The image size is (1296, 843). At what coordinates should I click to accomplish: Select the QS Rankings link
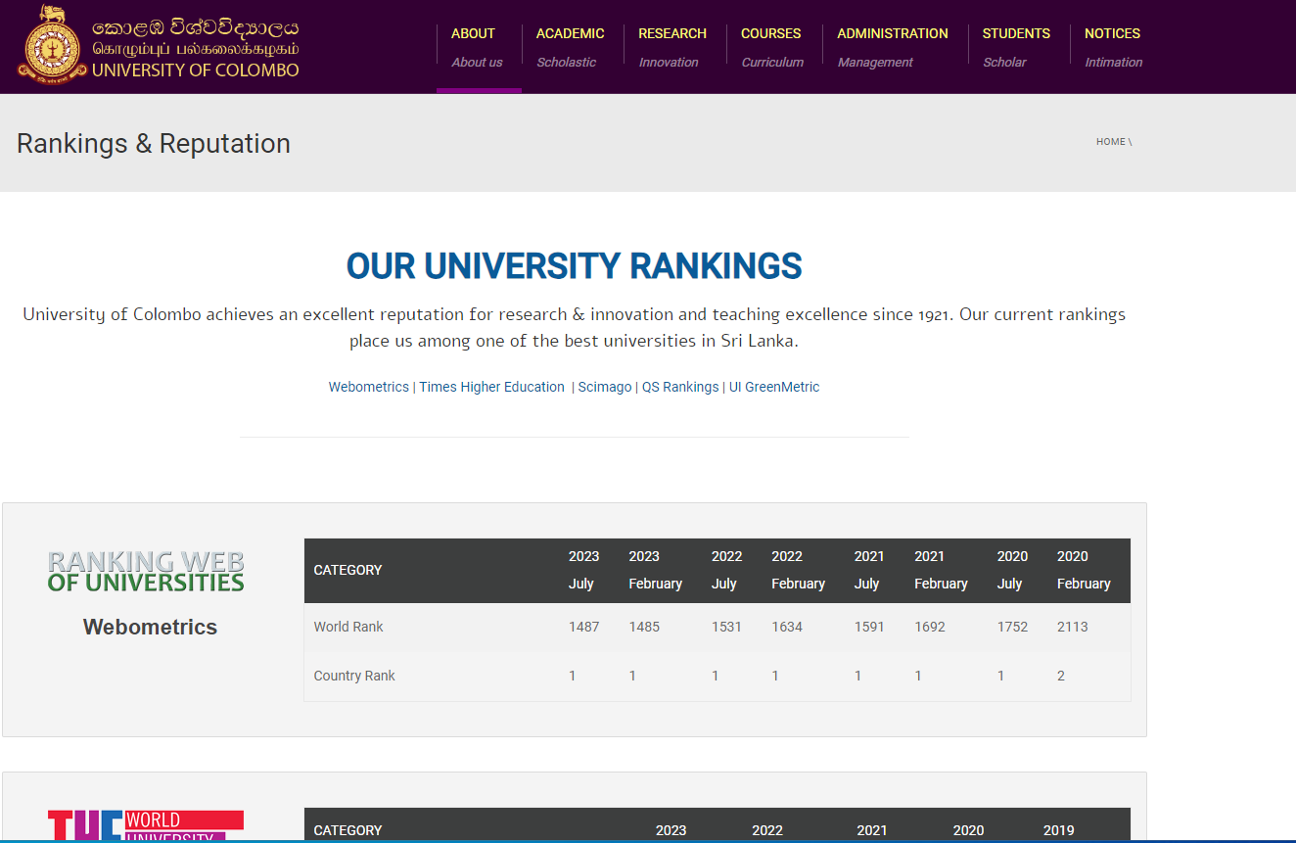click(x=680, y=387)
